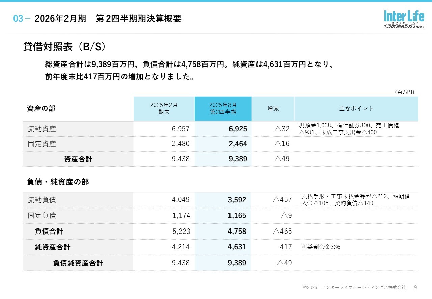Screen dimensions: 432x299
Task: Click the 純資産合計 row label
Action: click(x=53, y=247)
